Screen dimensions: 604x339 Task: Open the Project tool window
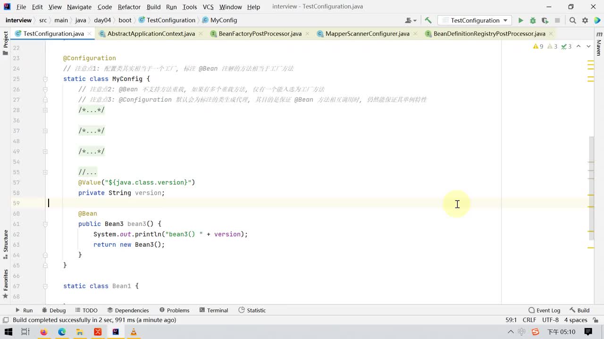tap(6, 43)
